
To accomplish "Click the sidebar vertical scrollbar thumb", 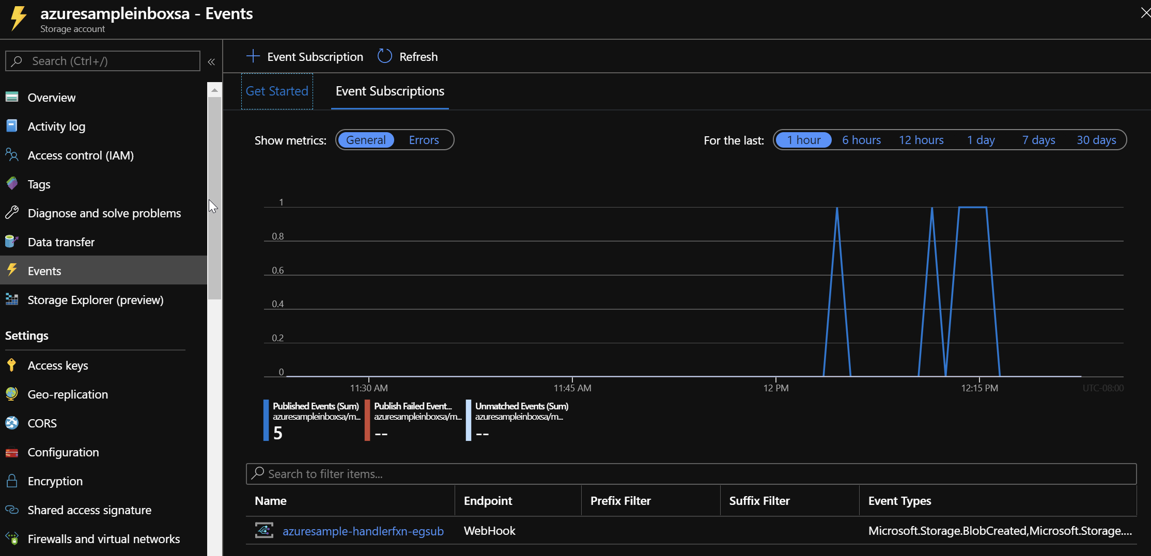I will point(214,199).
